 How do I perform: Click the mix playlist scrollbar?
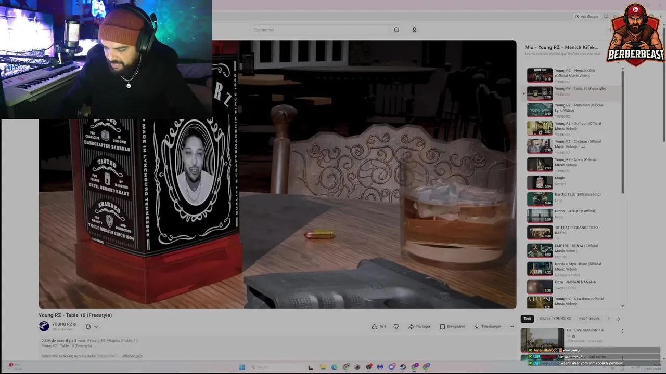[x=623, y=132]
